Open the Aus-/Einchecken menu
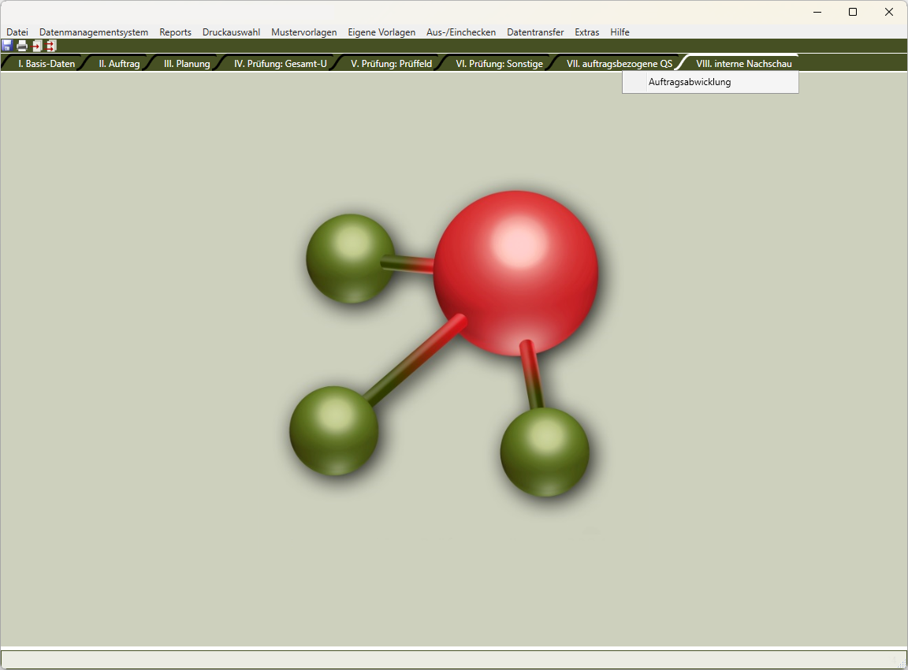This screenshot has width=908, height=670. pyautogui.click(x=461, y=32)
